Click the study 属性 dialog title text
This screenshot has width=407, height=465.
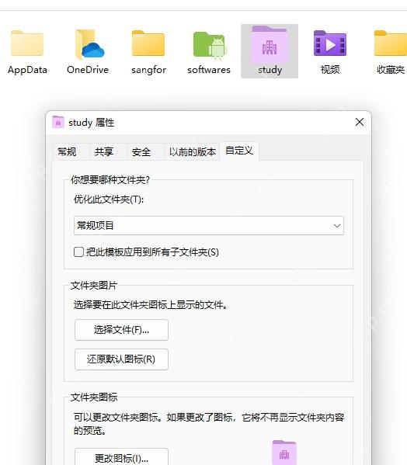coord(92,123)
